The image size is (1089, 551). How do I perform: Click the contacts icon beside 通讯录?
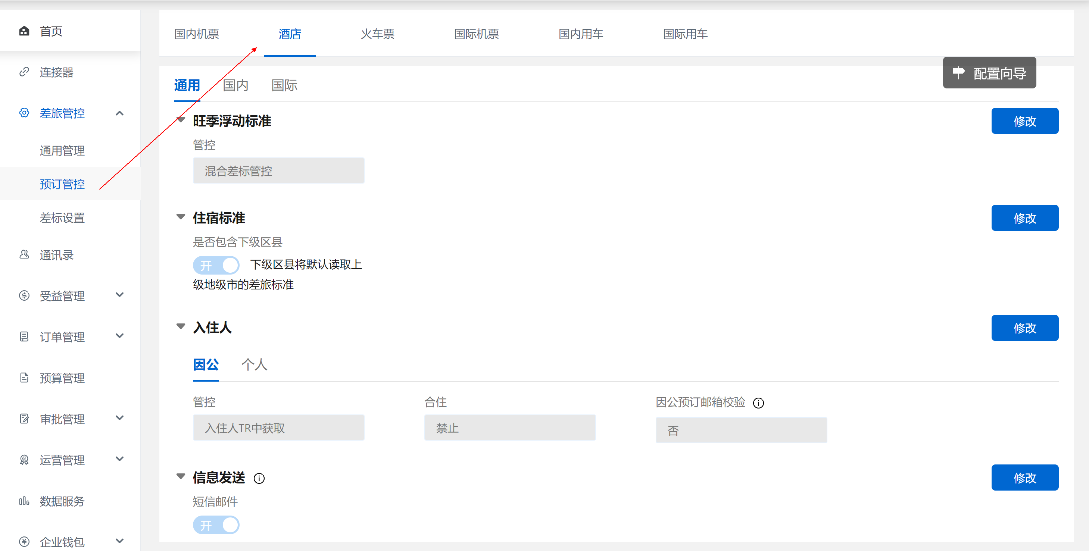click(24, 255)
